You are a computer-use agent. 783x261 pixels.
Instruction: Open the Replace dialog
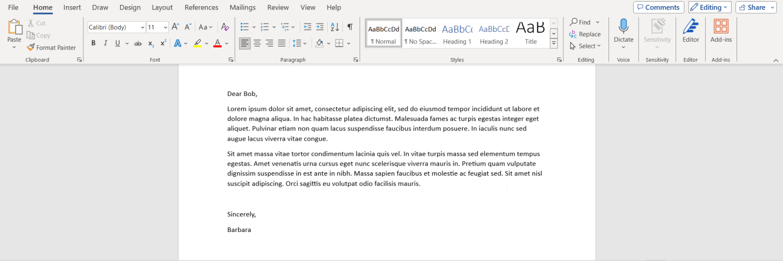585,34
